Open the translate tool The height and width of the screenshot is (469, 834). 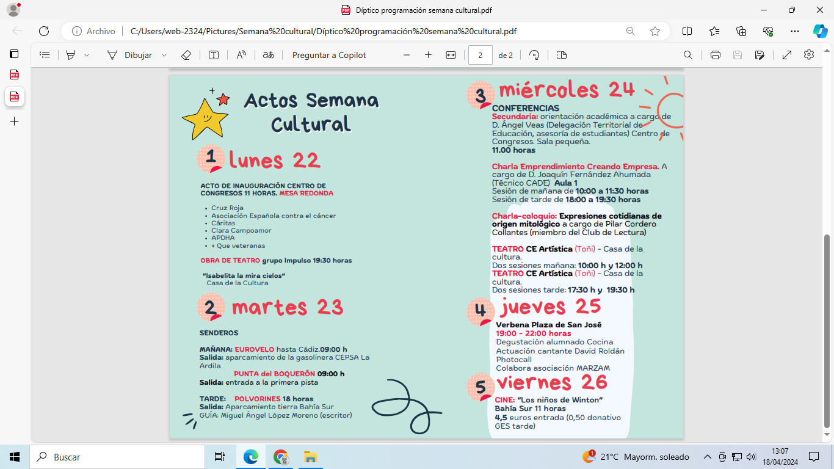(x=268, y=55)
